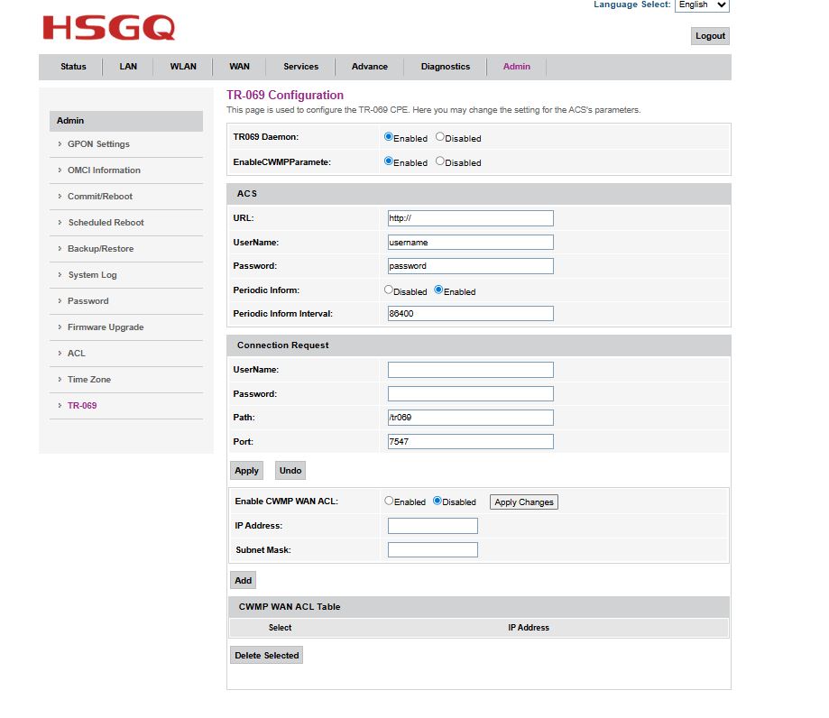Set TR069 Daemon to Disabled
829x718 pixels.
[440, 137]
